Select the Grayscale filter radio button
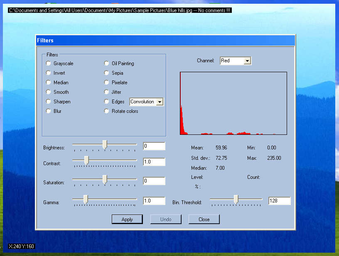The width and height of the screenshot is (339, 256). (x=49, y=63)
